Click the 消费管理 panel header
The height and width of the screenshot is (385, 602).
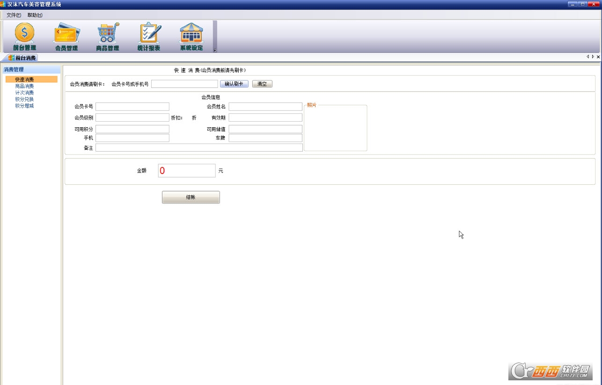(31, 70)
